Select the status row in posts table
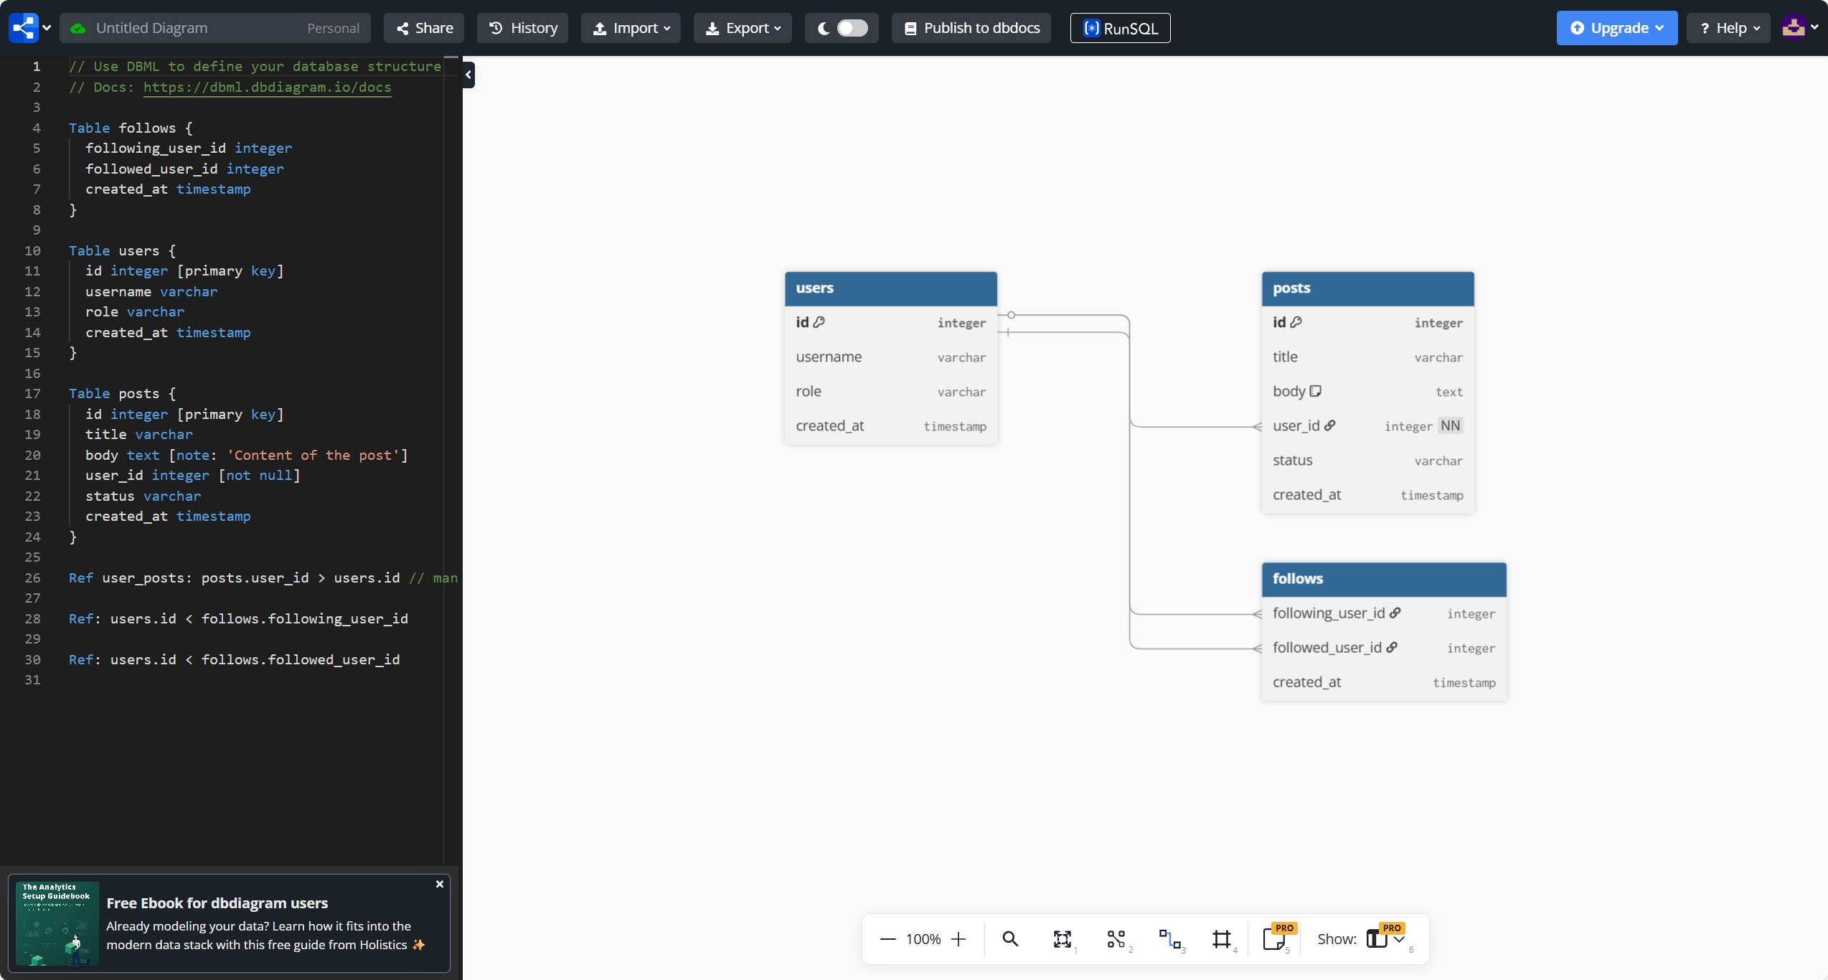The image size is (1828, 980). [x=1367, y=461]
